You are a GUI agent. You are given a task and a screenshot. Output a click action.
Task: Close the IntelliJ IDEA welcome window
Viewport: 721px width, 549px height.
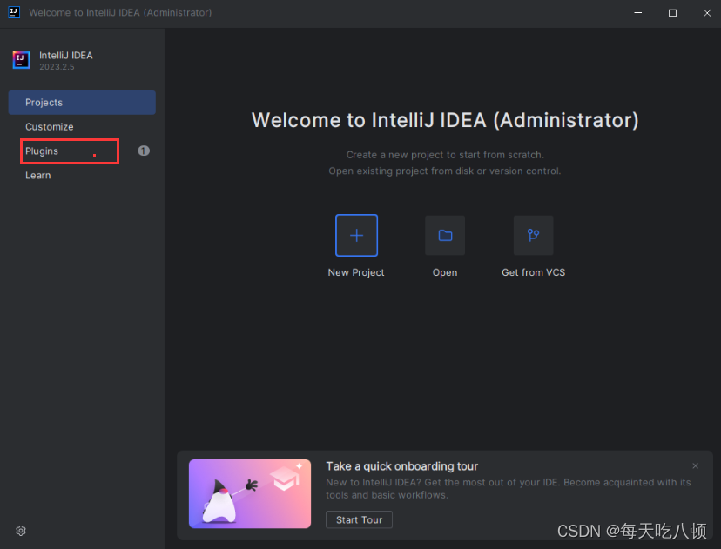click(707, 13)
